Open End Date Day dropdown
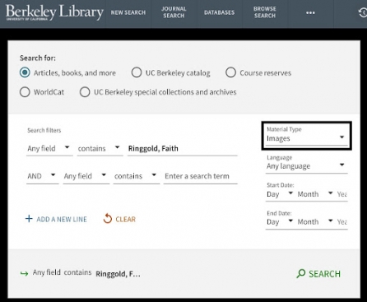This screenshot has width=367, height=302. click(x=280, y=221)
